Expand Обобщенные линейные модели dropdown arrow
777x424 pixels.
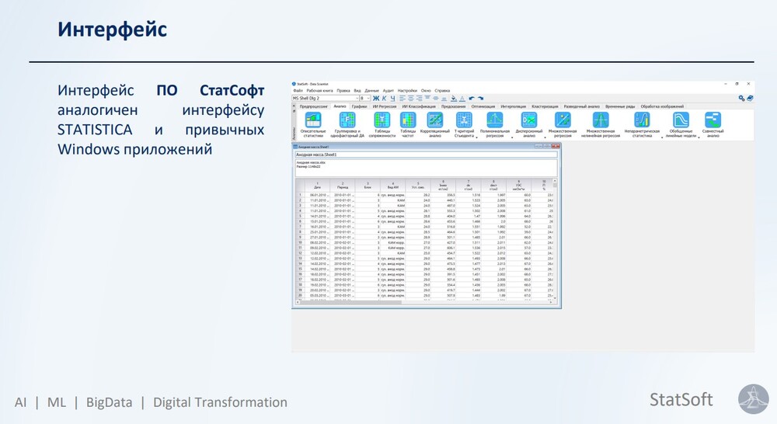(x=699, y=137)
